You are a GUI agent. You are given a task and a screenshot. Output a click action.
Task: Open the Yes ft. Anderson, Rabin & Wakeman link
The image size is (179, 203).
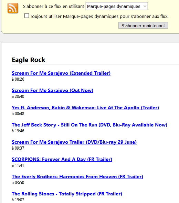[x=85, y=108]
